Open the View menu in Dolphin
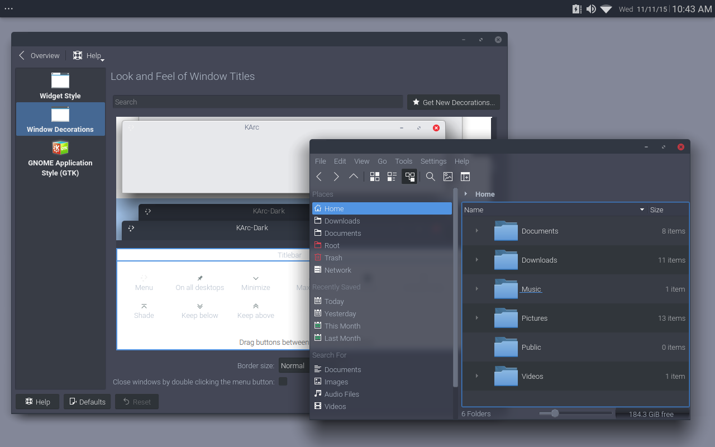 pyautogui.click(x=362, y=161)
